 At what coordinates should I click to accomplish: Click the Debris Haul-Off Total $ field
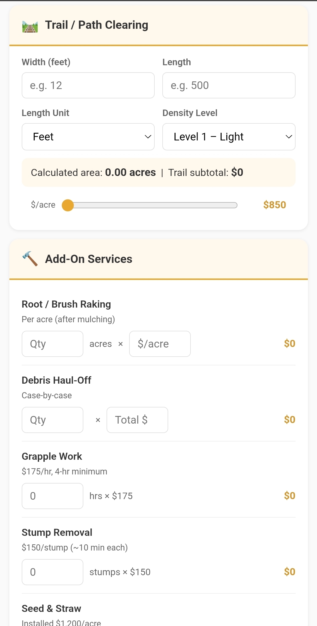coord(137,420)
